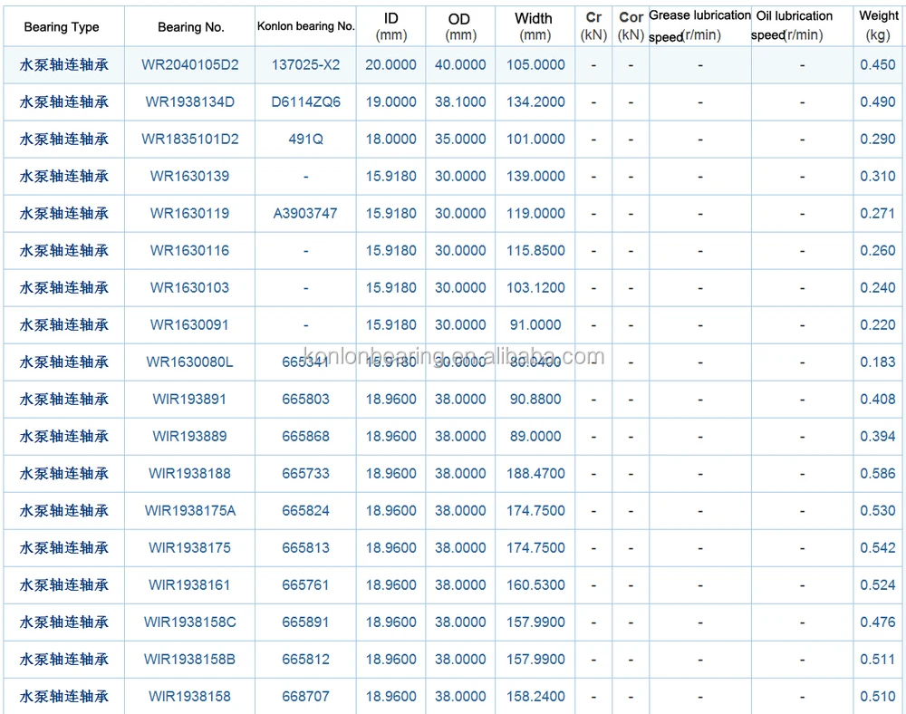Click the OD (mm) column header
Screen dimensions: 906x714
[x=460, y=26]
